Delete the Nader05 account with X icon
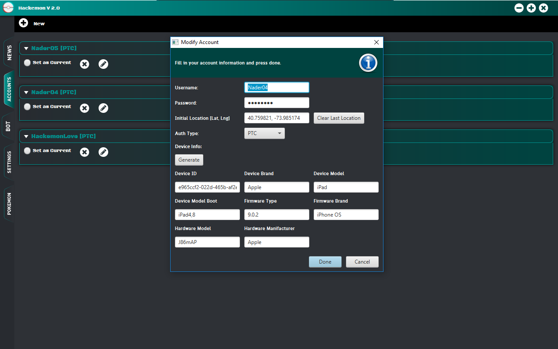558x349 pixels. [85, 64]
